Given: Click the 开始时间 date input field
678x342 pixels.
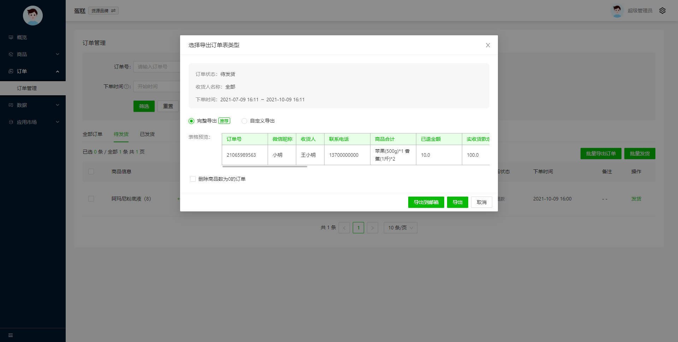Looking at the screenshot, I should tap(157, 86).
